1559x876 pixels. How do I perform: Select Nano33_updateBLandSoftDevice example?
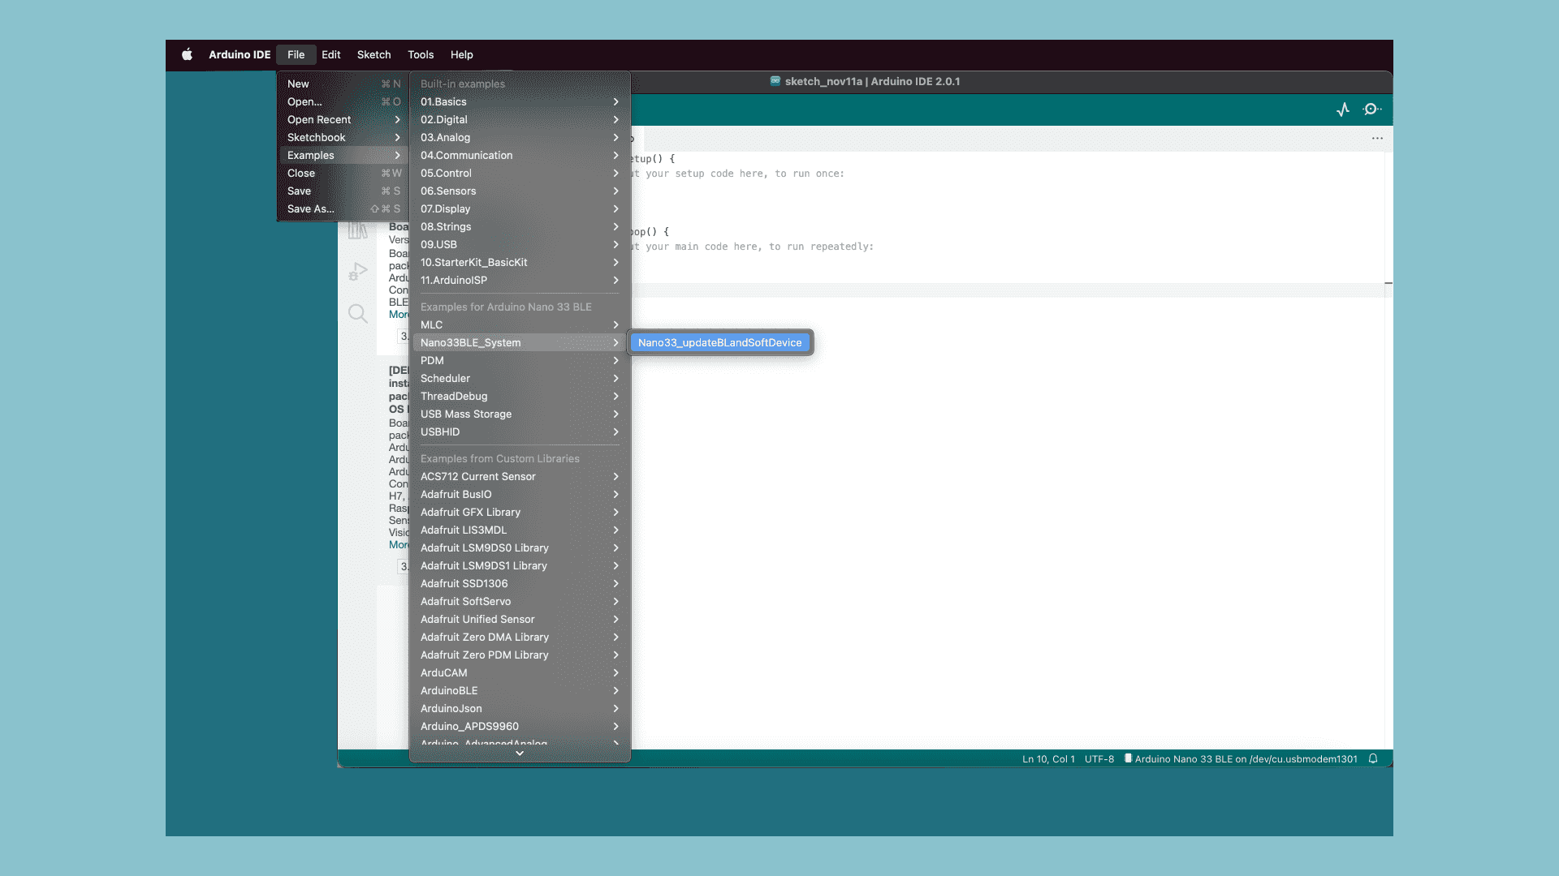coord(719,342)
